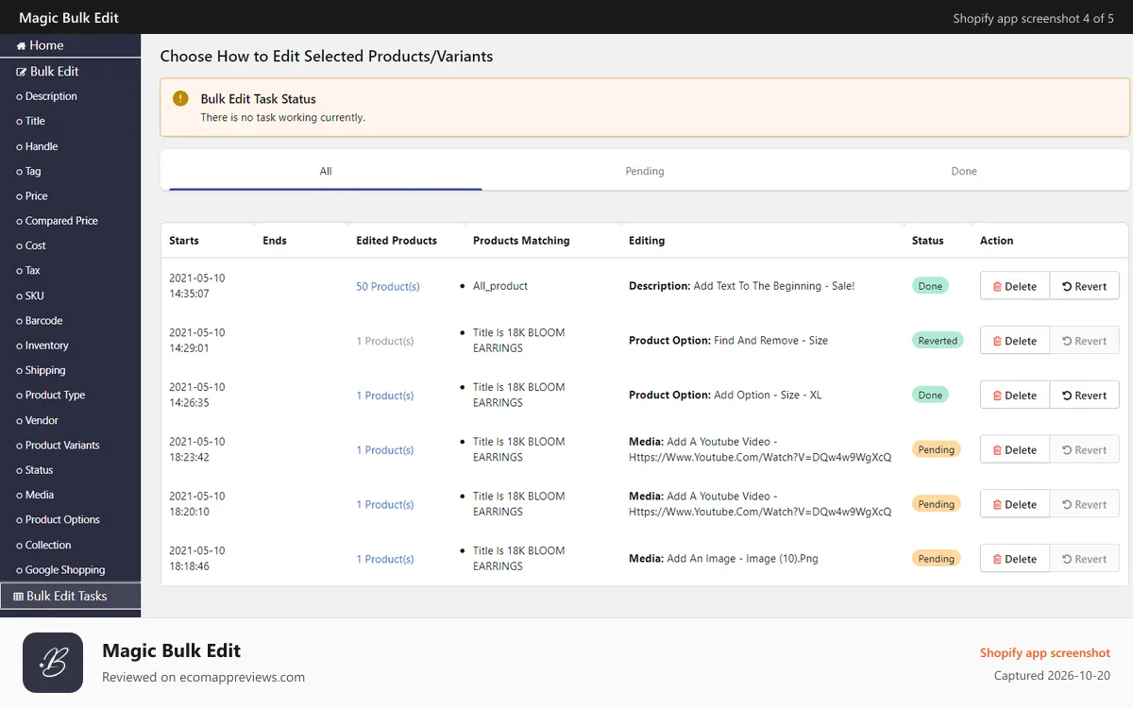This screenshot has width=1133, height=708.
Task: Open 1 Product(s) link for 18:18:46 task
Action: 385,560
